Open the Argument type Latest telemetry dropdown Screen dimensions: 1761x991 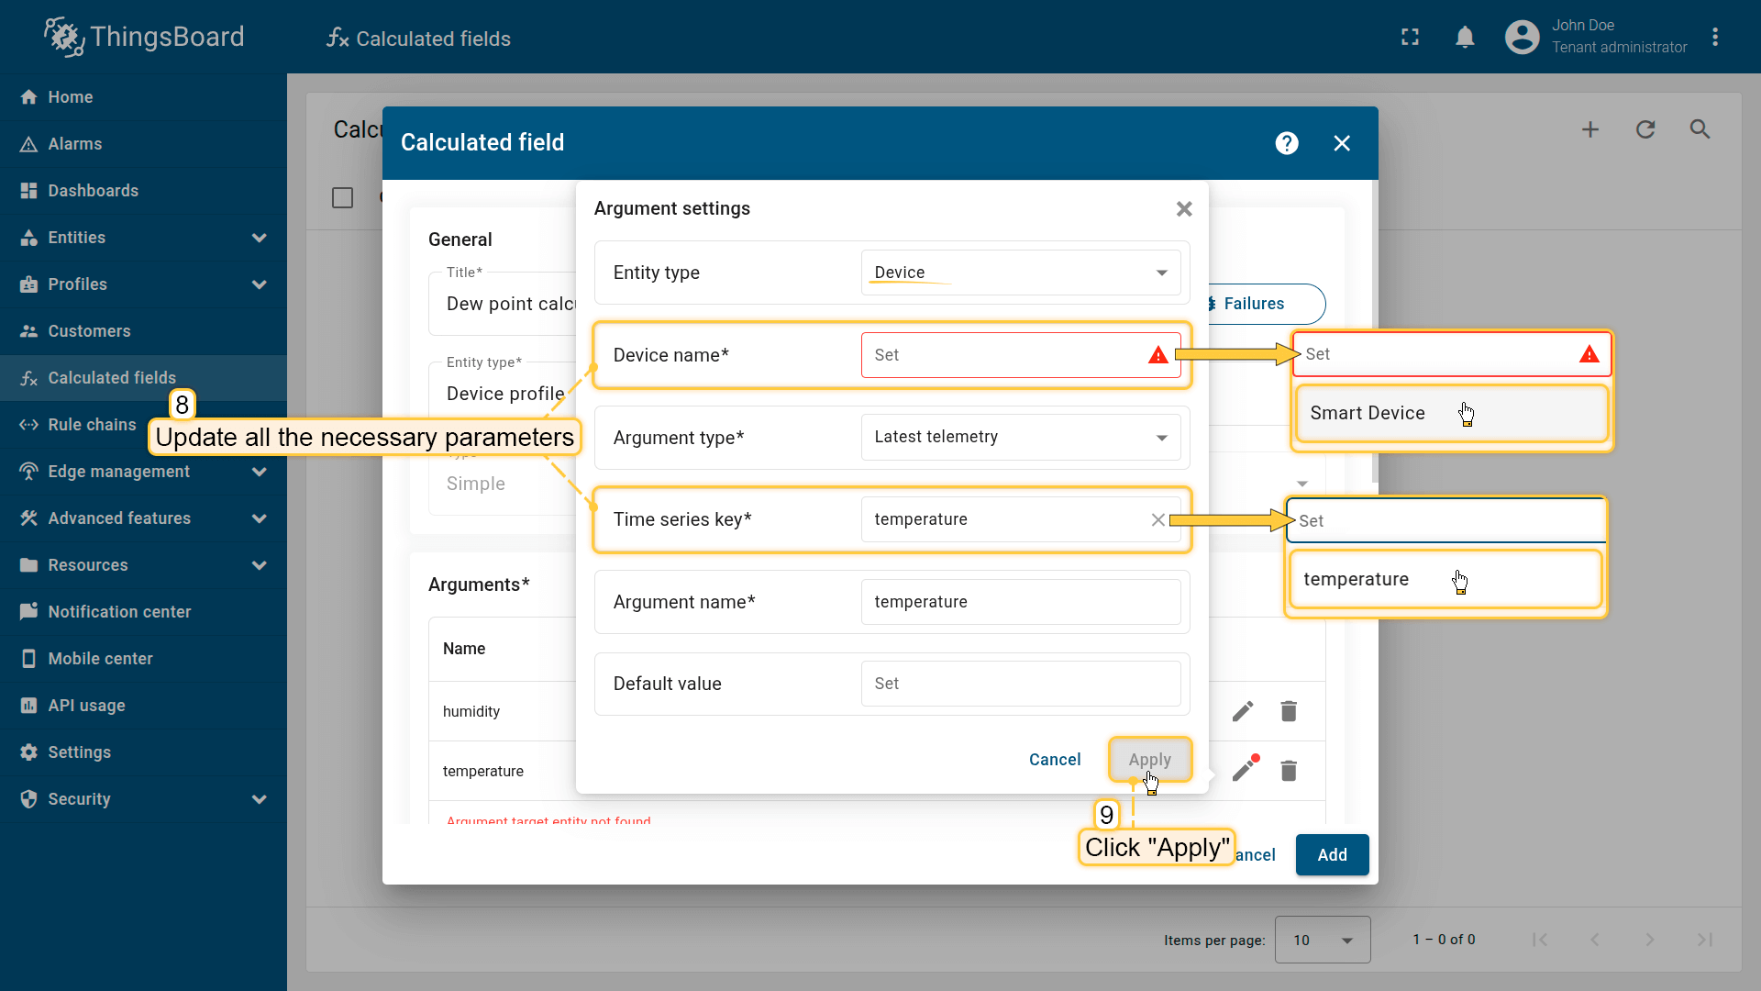[x=1020, y=437]
